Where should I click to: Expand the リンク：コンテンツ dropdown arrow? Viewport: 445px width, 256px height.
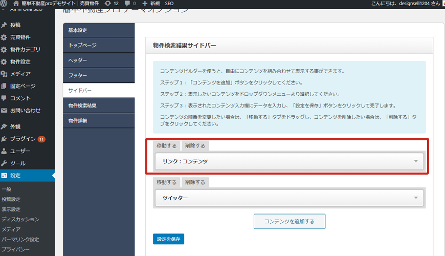[416, 162]
